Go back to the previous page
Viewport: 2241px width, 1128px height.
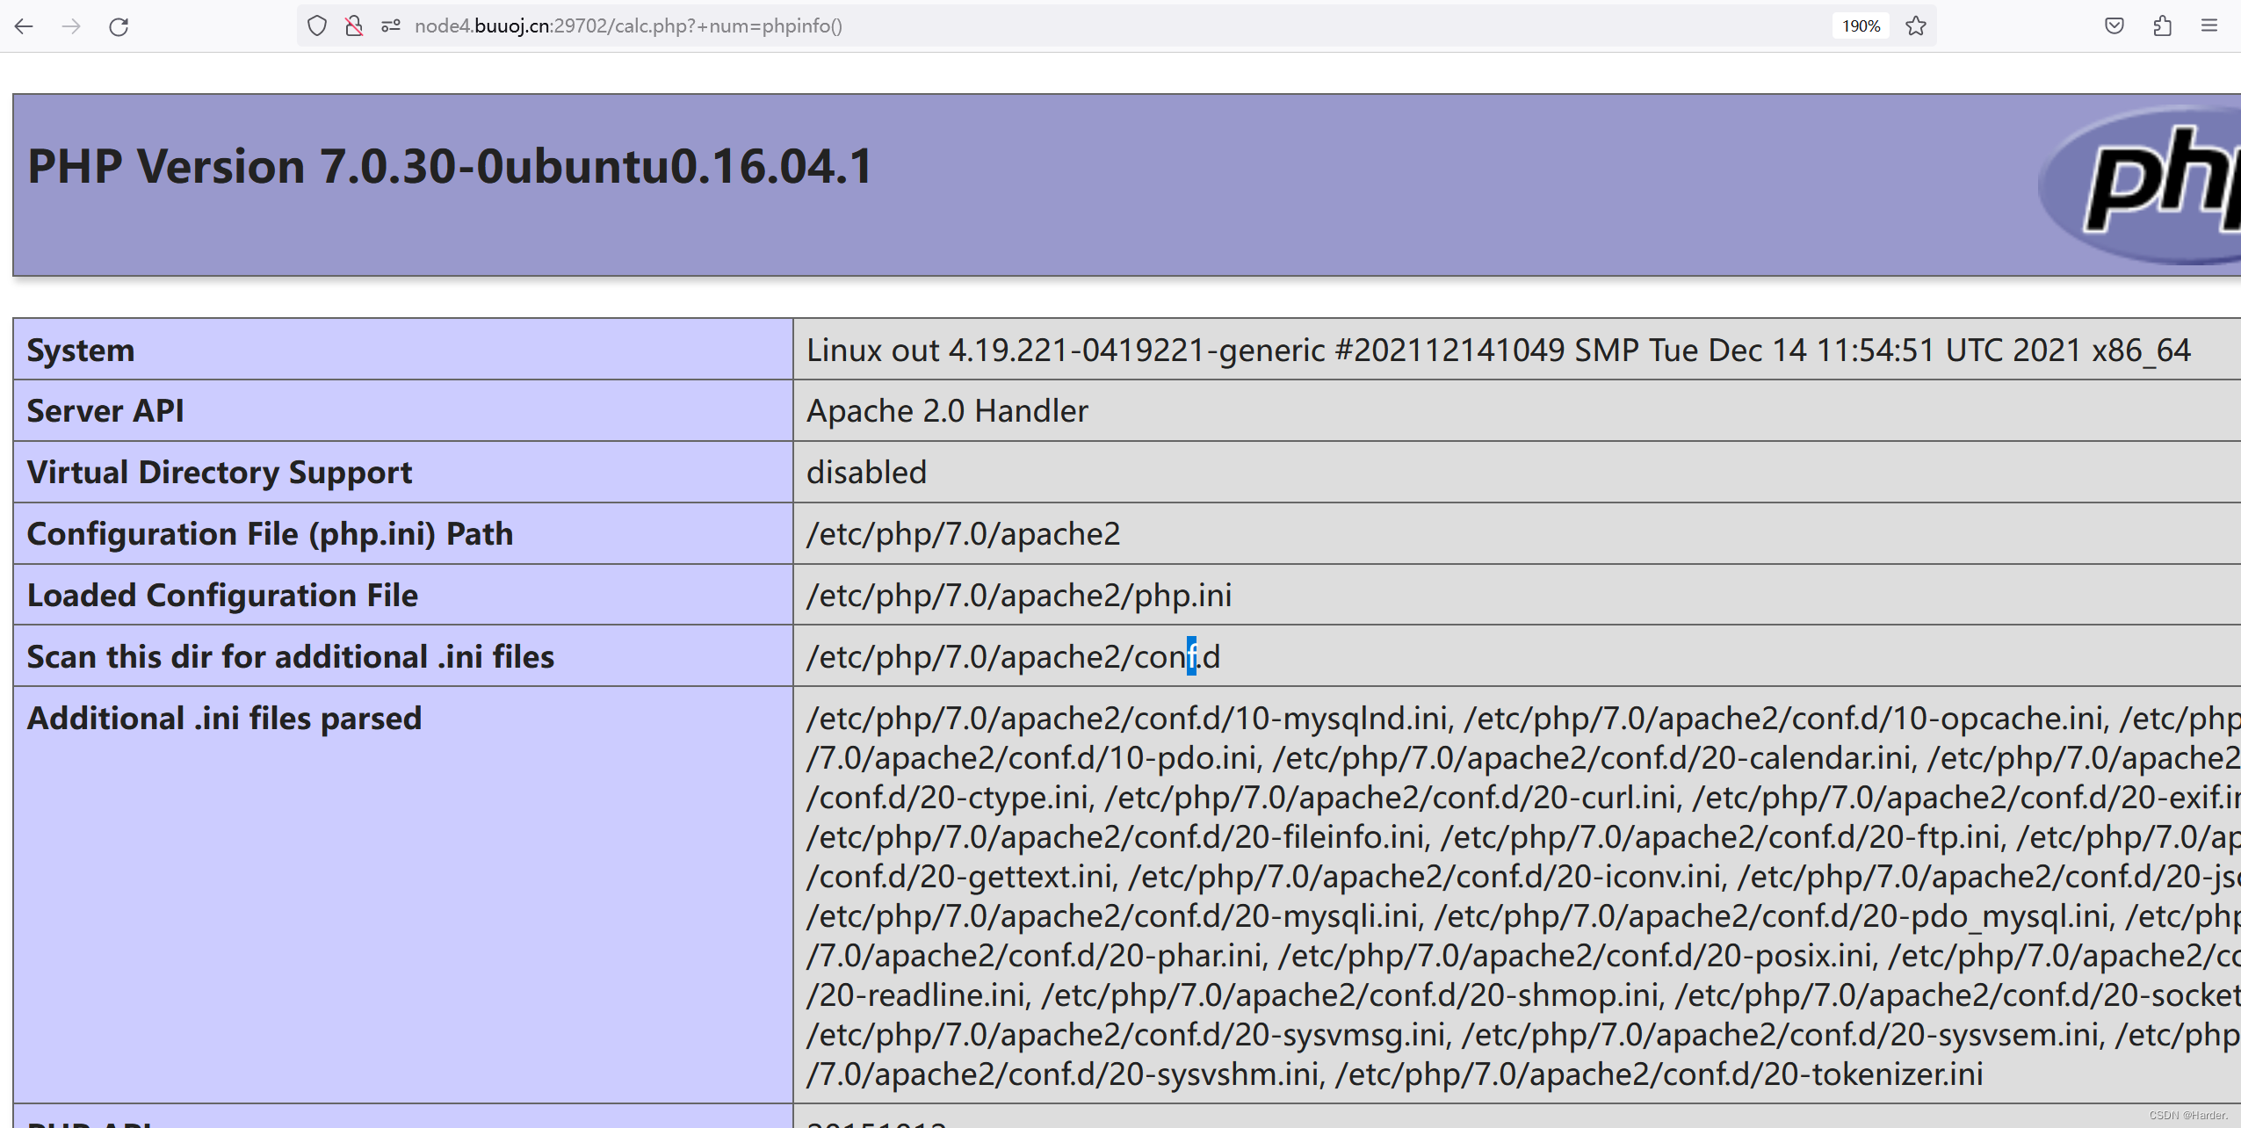[x=24, y=26]
